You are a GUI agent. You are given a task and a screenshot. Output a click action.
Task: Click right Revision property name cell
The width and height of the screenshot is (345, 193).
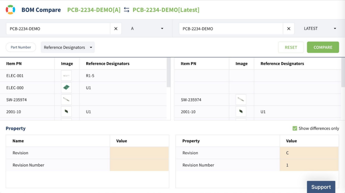click(228, 153)
